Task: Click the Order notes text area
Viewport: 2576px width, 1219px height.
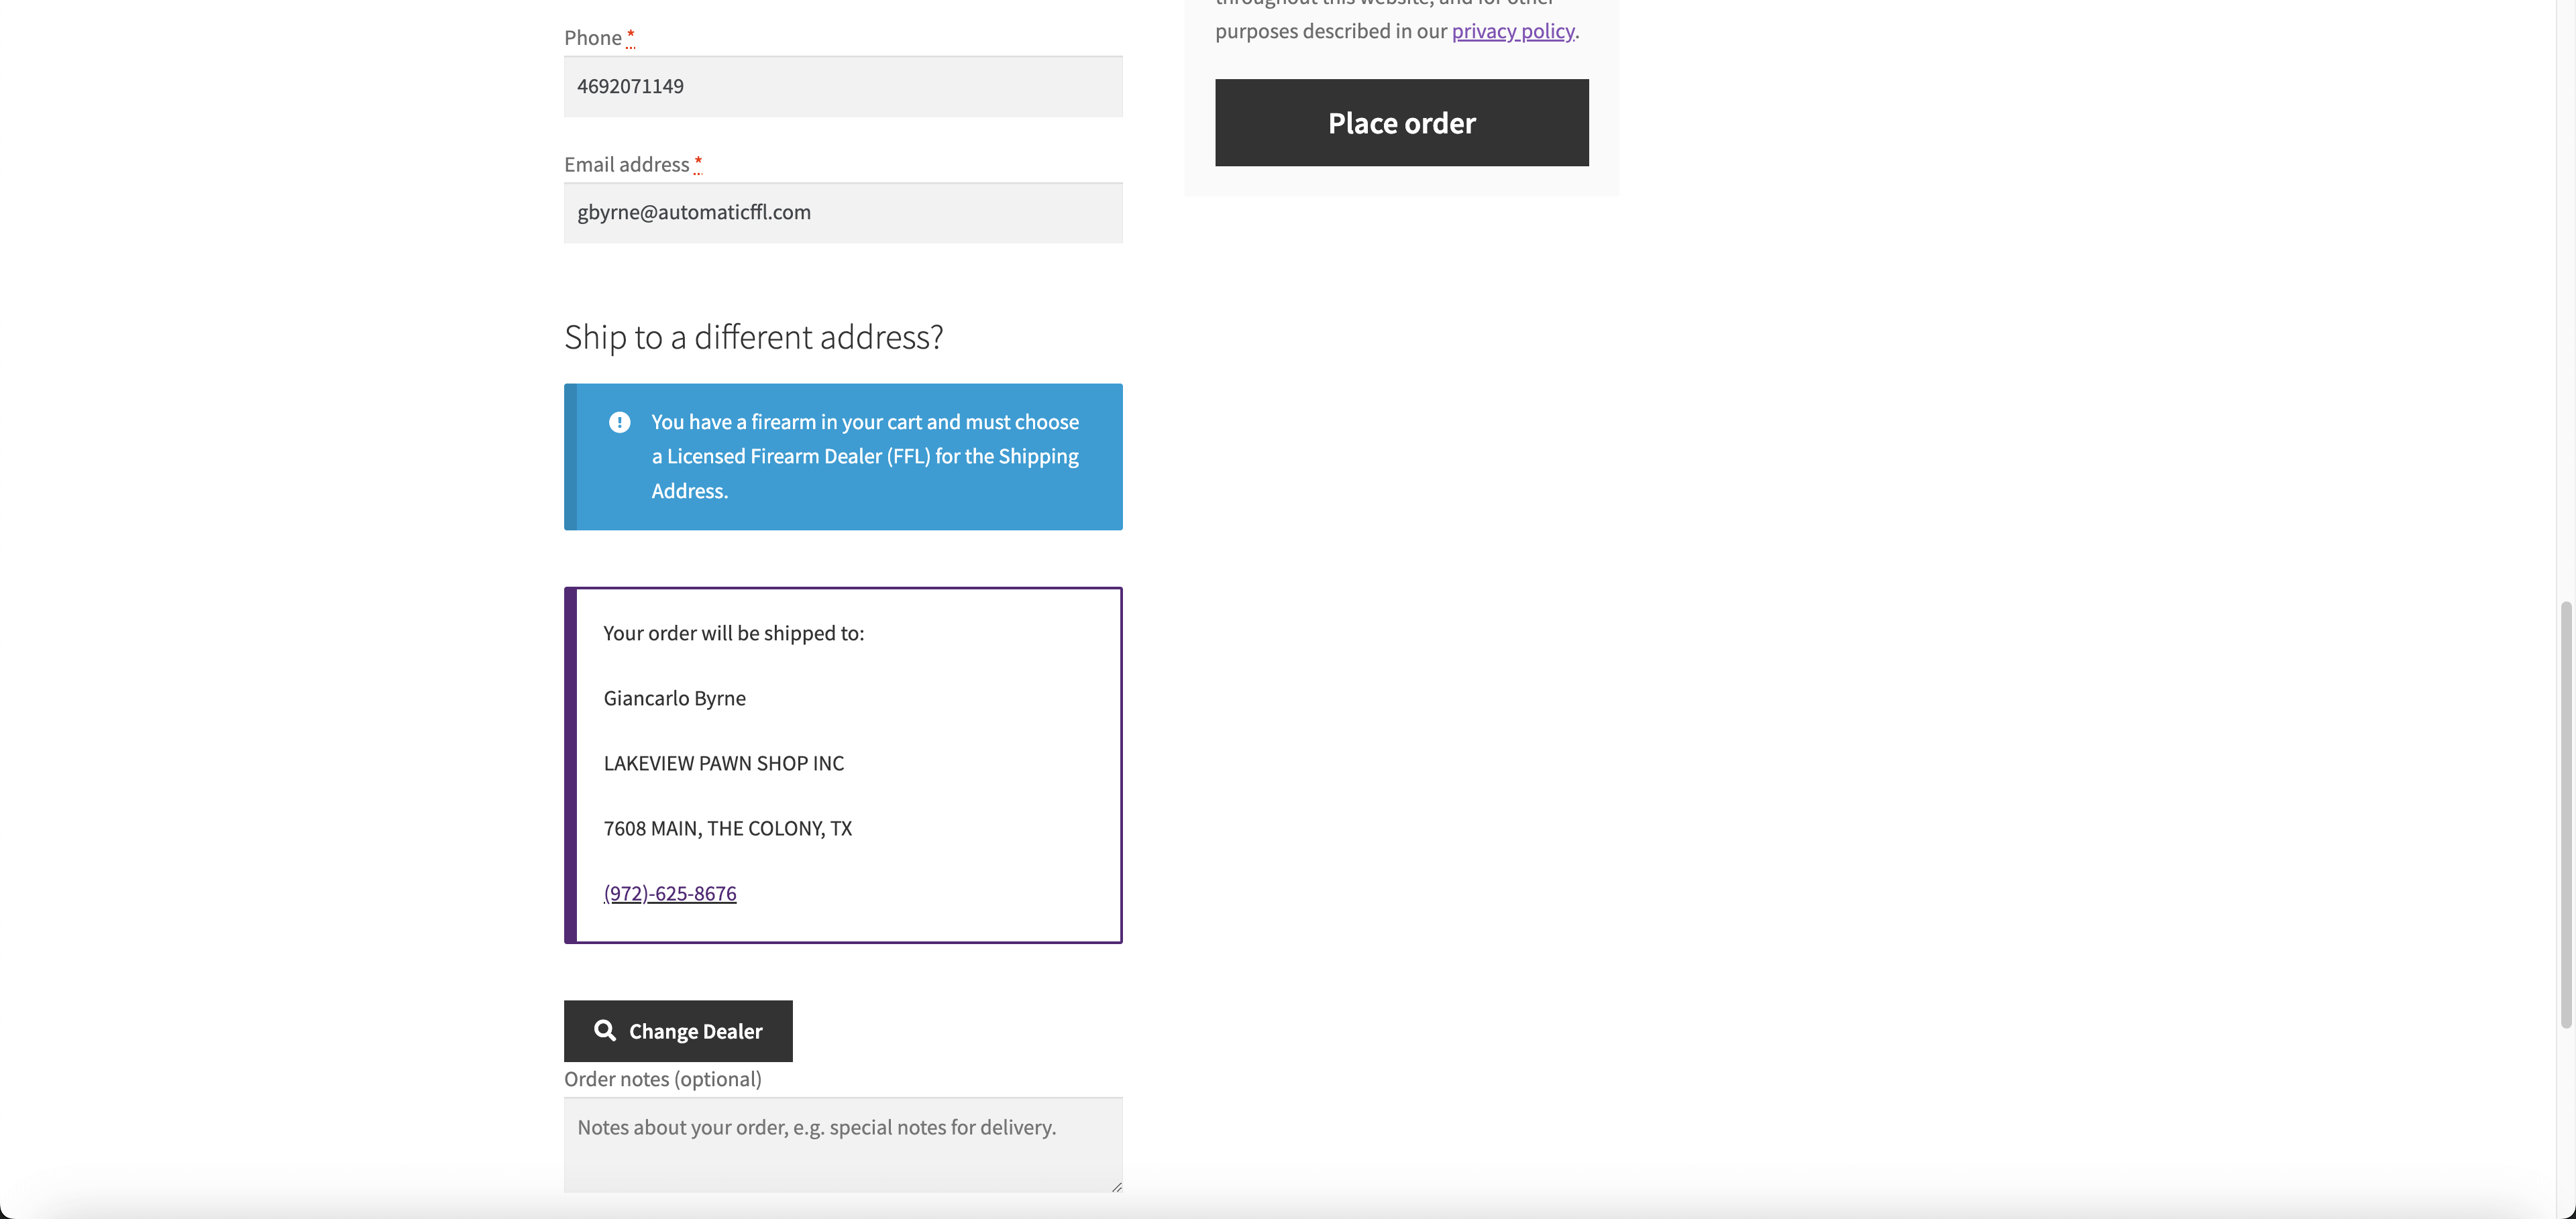Action: 842,1144
